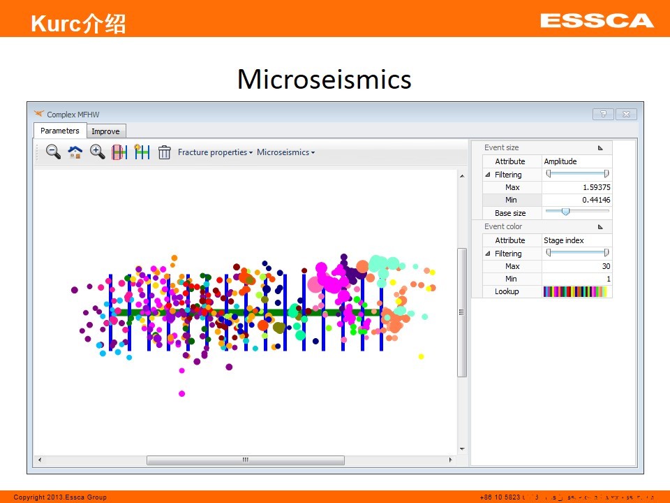Screen dimensions: 670x503
Task: Click the Lookup color palette swatch
Action: [x=575, y=292]
